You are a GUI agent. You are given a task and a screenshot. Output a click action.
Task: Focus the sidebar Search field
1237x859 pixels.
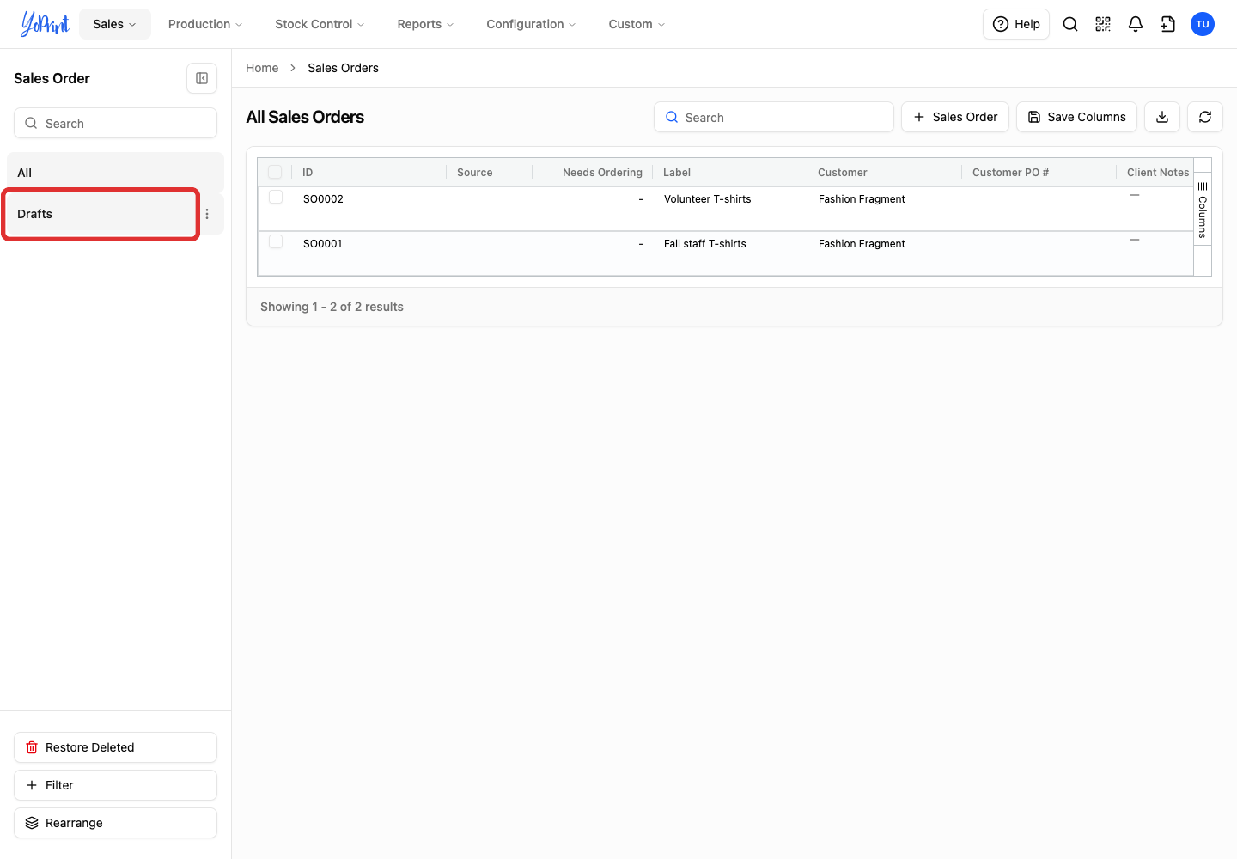[115, 123]
